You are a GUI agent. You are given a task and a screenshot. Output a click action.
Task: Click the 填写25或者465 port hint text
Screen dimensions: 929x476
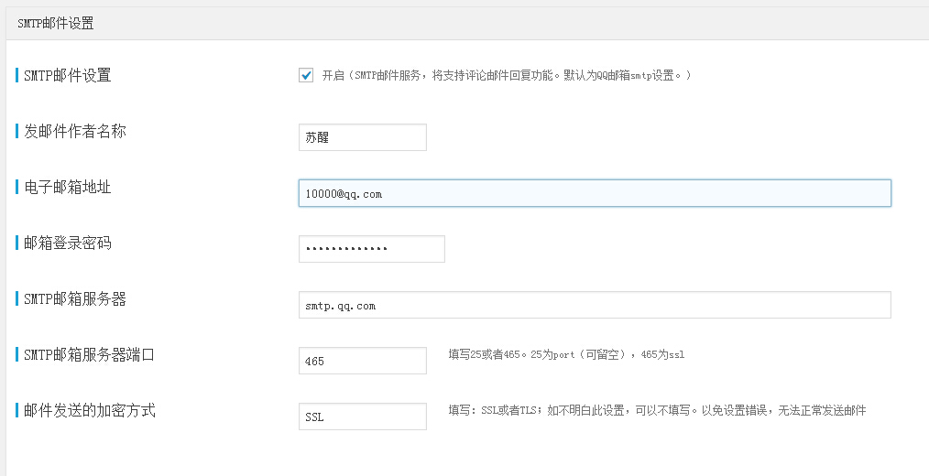[566, 354]
